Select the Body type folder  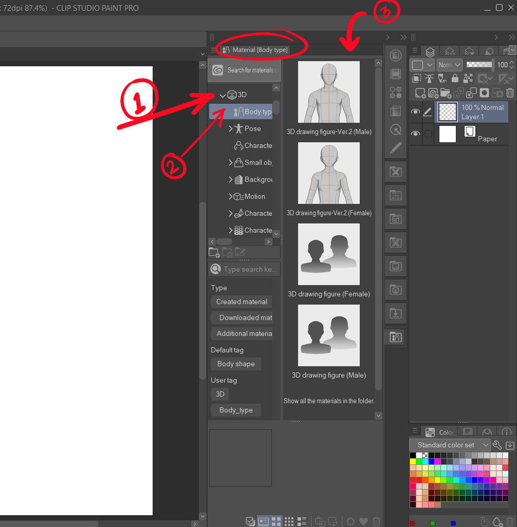241,111
